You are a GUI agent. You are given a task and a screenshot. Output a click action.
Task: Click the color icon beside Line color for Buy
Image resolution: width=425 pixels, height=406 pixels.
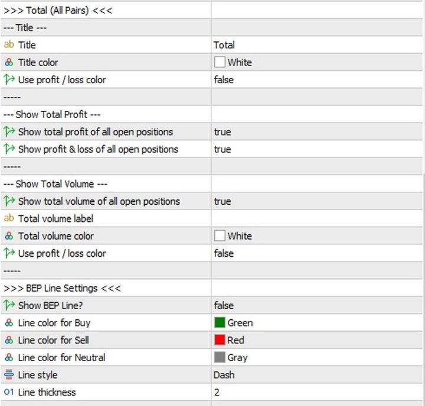pyautogui.click(x=9, y=323)
